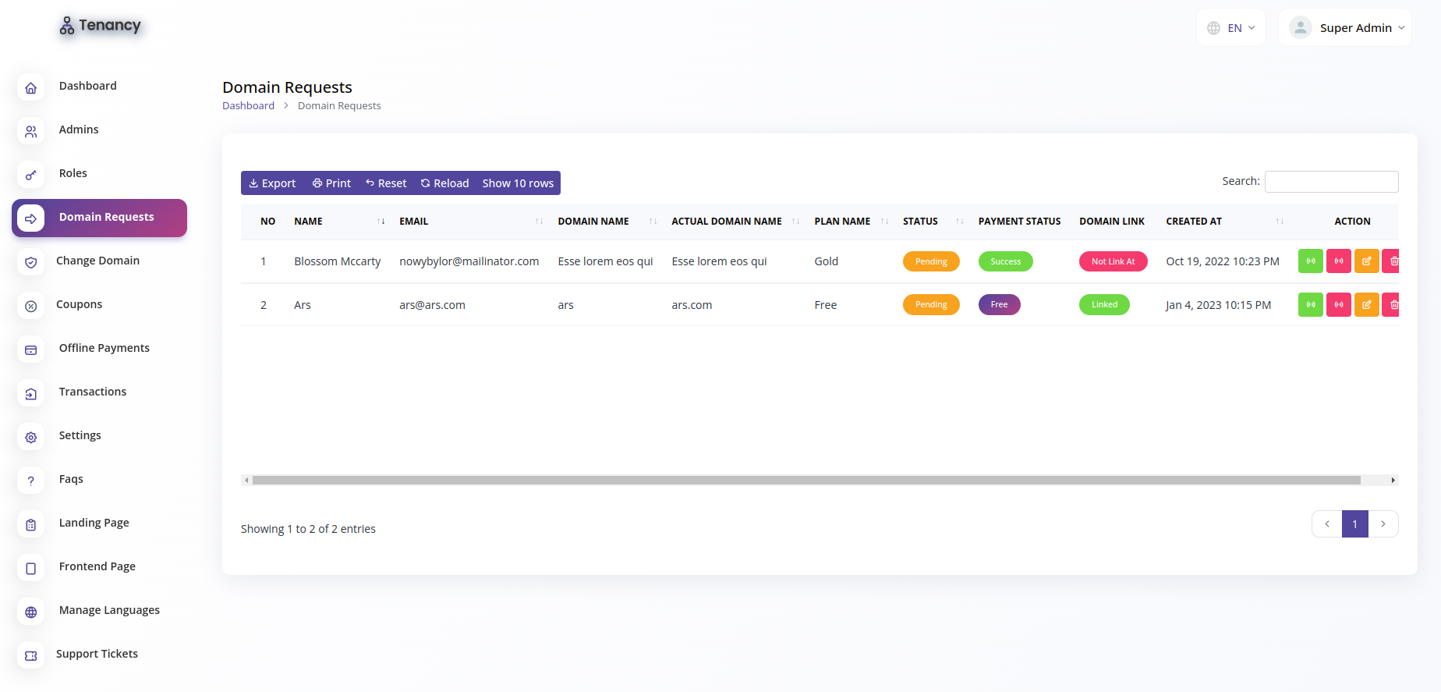Click the Coupons percent icon

coord(30,307)
